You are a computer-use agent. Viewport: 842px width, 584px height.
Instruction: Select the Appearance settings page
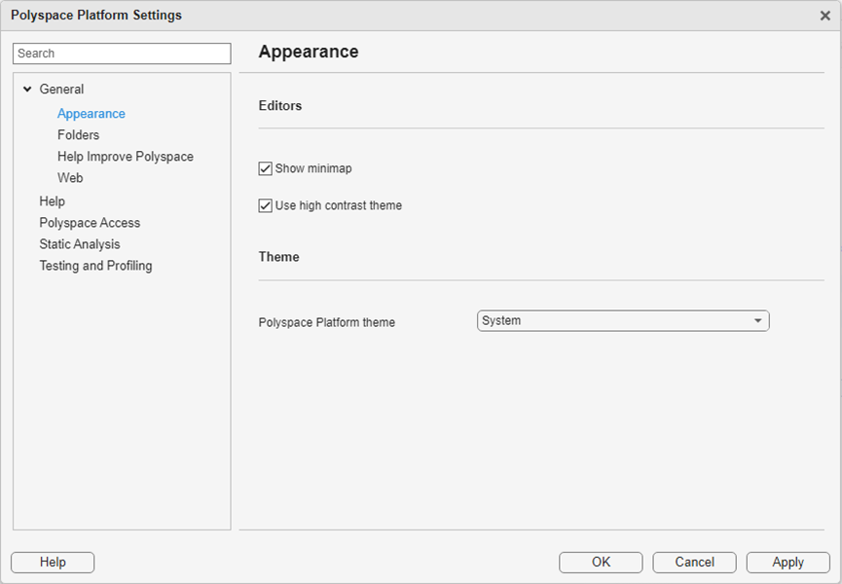tap(91, 113)
